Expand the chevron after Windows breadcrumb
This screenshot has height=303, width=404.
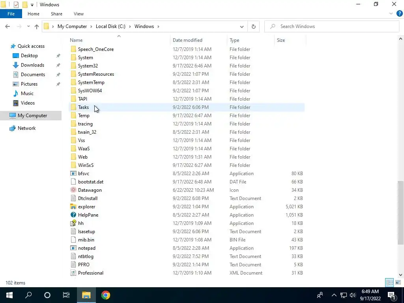click(x=158, y=26)
